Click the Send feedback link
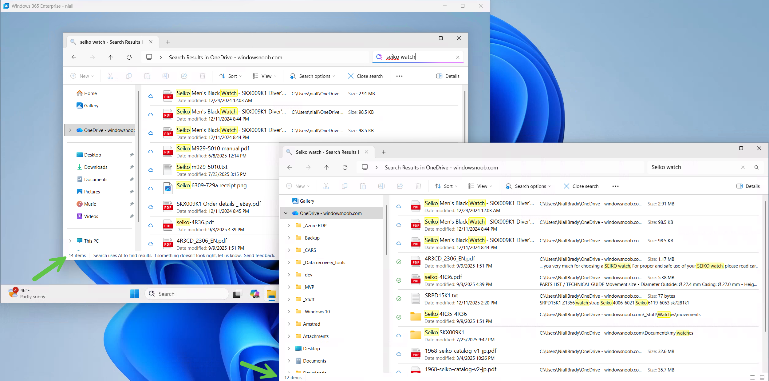769x381 pixels. coord(259,256)
